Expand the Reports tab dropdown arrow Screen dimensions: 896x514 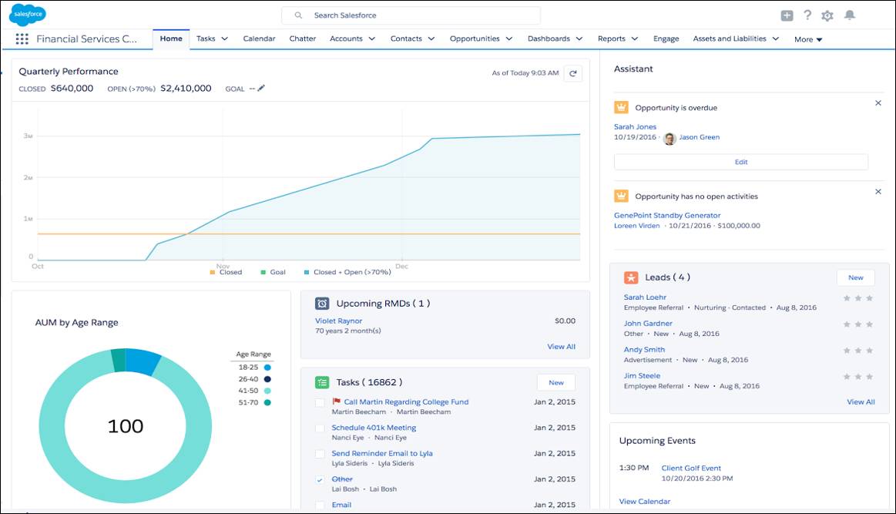click(635, 39)
